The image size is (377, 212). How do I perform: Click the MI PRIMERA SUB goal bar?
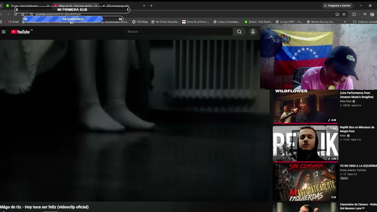coord(72,10)
